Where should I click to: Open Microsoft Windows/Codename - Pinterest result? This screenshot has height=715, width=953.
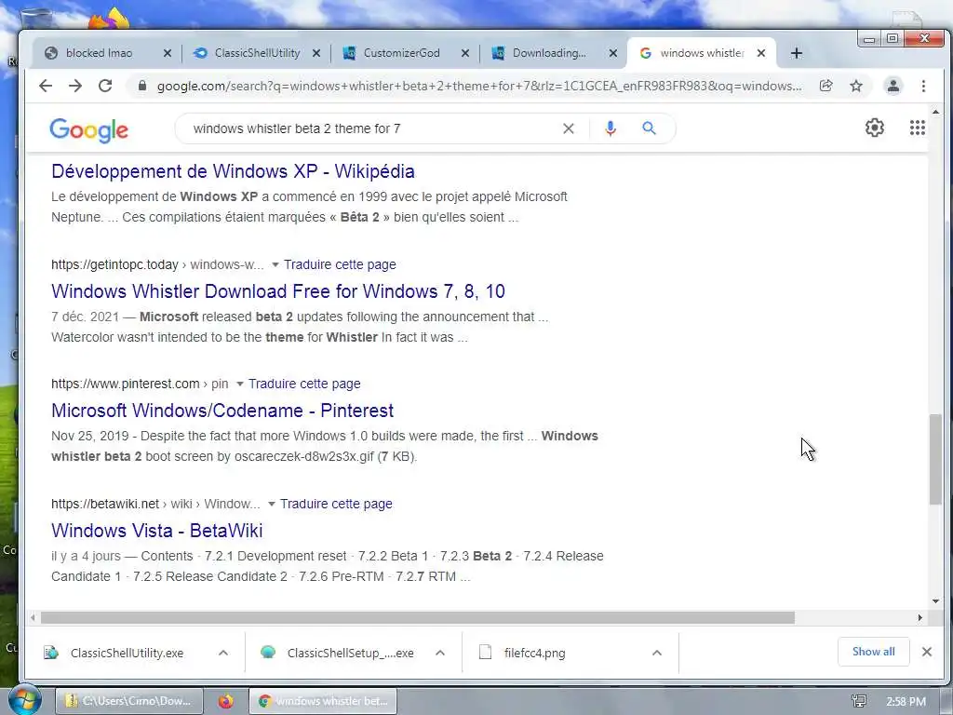click(222, 411)
